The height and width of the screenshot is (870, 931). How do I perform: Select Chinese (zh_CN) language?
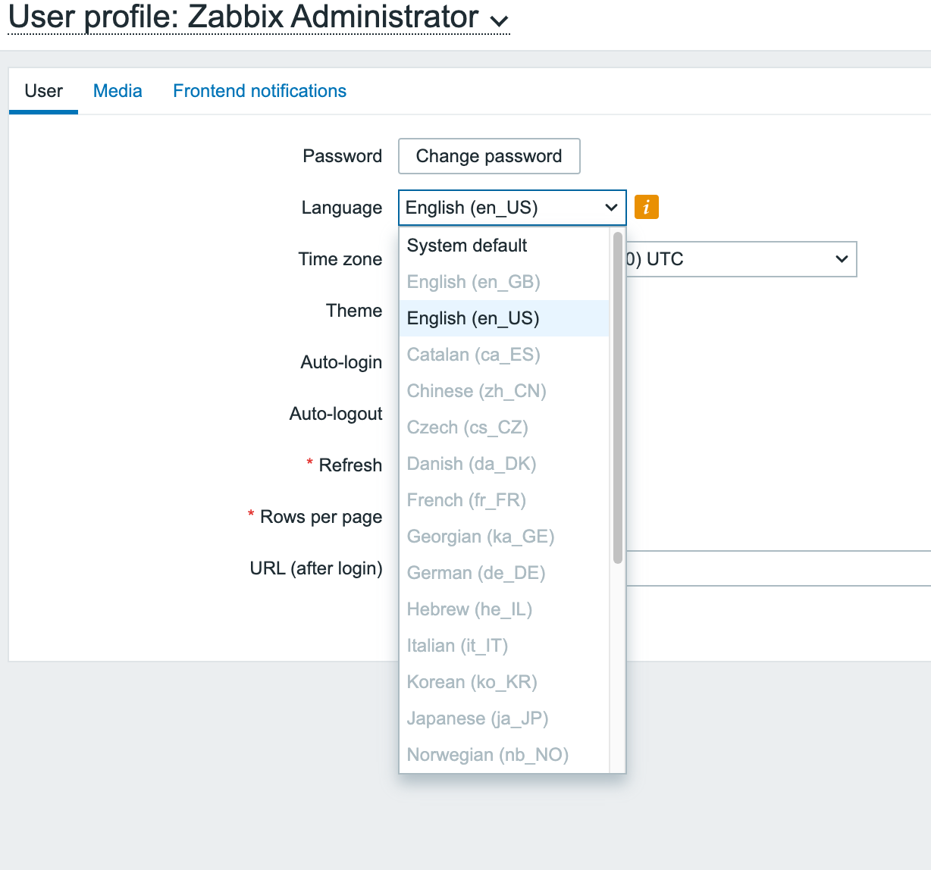(x=475, y=390)
